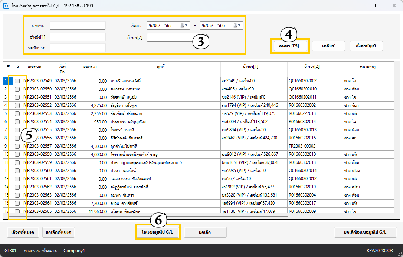The height and width of the screenshot is (257, 403).
Task: Check the row 16 checkbox R2303-02564
Action: (x=17, y=203)
